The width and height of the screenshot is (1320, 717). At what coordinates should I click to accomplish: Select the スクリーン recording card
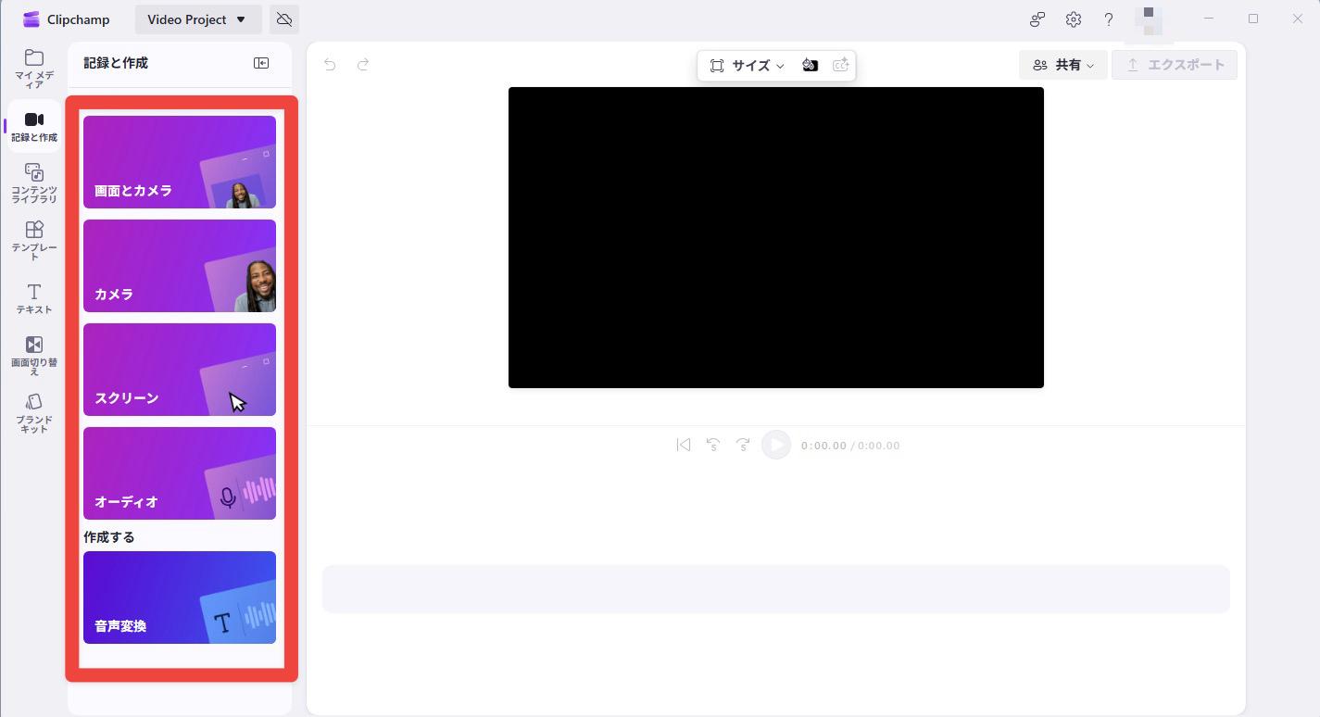pos(180,370)
